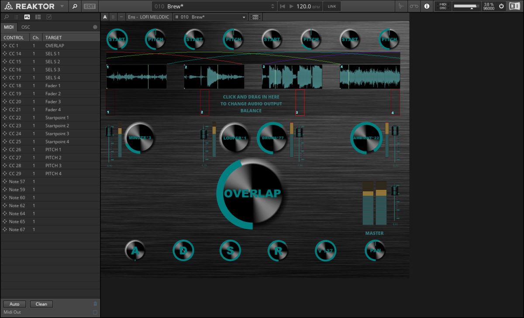Image resolution: width=524 pixels, height=318 pixels.
Task: Switch to the OSC tab
Action: click(x=26, y=27)
